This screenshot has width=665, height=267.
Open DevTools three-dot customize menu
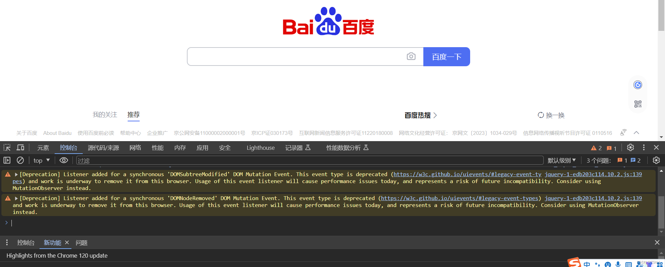[644, 147]
